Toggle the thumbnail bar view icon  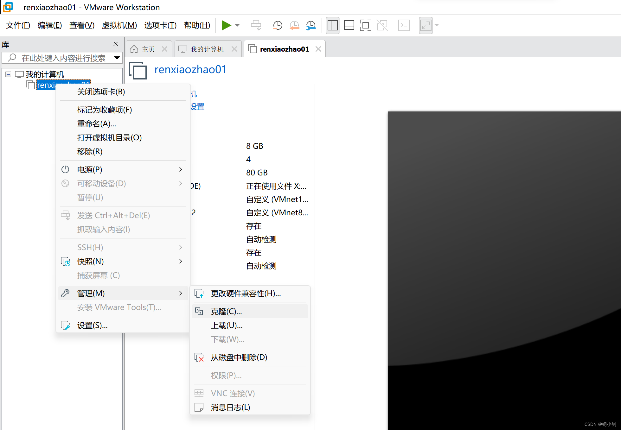click(x=349, y=25)
